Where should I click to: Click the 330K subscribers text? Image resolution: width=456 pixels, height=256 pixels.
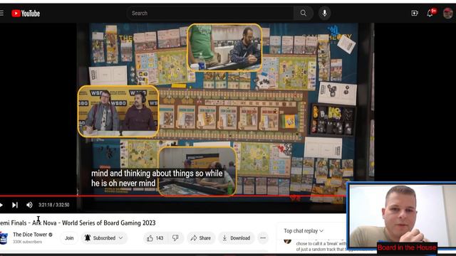coord(27,242)
